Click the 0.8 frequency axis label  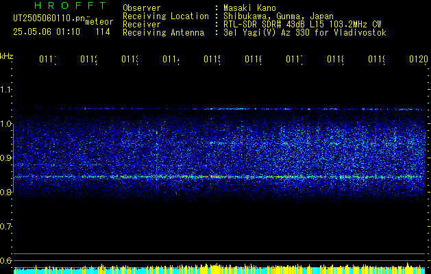click(x=5, y=192)
